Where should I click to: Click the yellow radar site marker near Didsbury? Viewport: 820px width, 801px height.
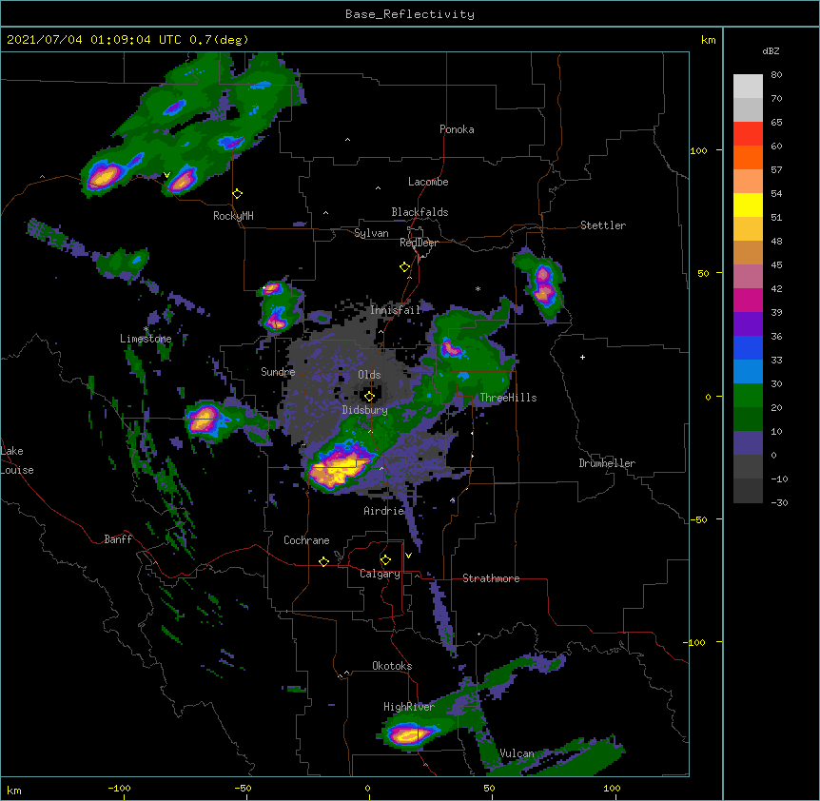coord(369,397)
